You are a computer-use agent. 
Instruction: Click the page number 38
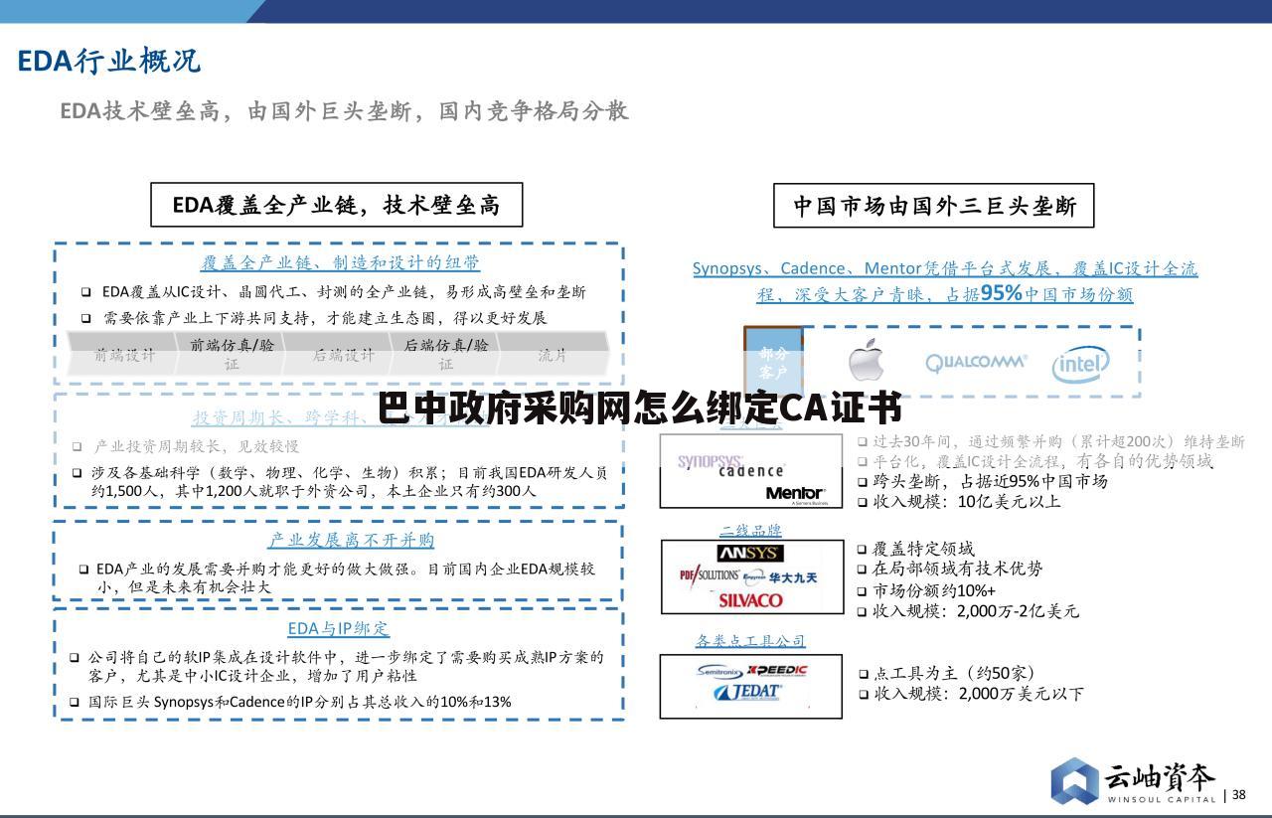click(1239, 794)
